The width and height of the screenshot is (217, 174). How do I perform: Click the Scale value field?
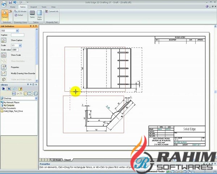click(15, 50)
